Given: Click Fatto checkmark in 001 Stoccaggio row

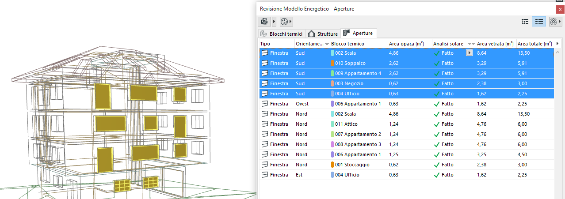Looking at the screenshot, I should tap(437, 165).
